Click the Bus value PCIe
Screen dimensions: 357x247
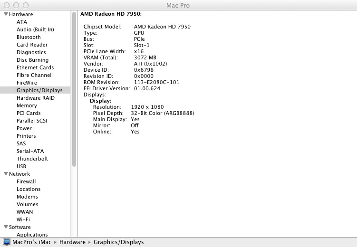coord(139,39)
